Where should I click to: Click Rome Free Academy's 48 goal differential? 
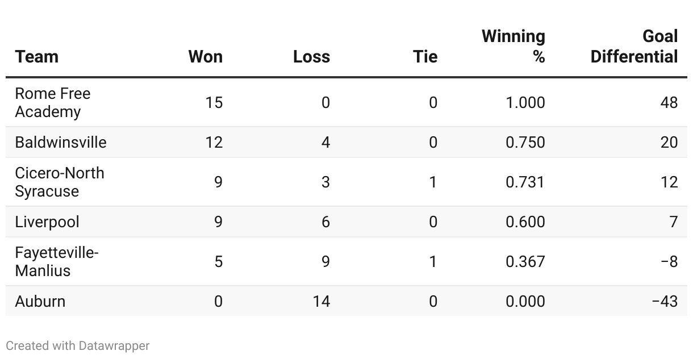click(669, 102)
